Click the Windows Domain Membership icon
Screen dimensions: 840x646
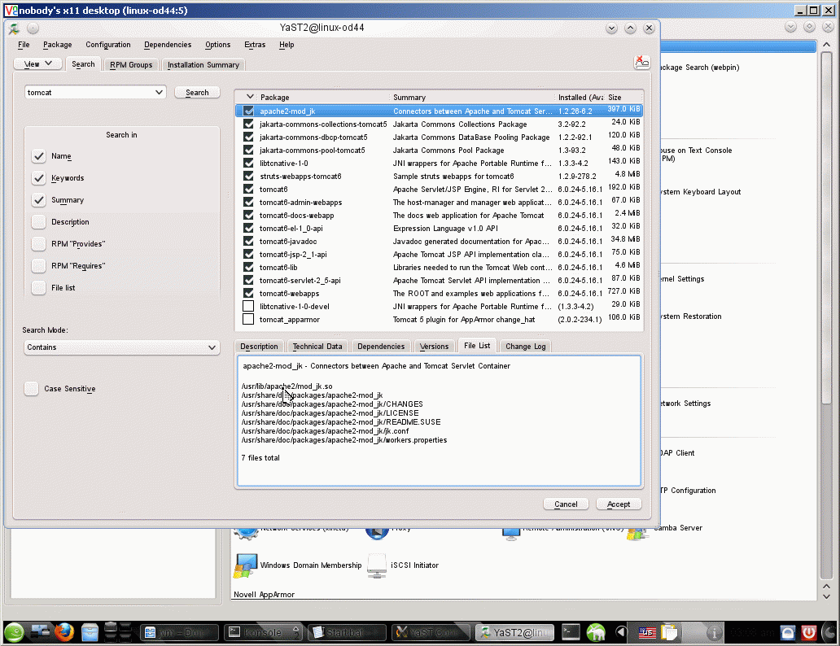point(245,565)
